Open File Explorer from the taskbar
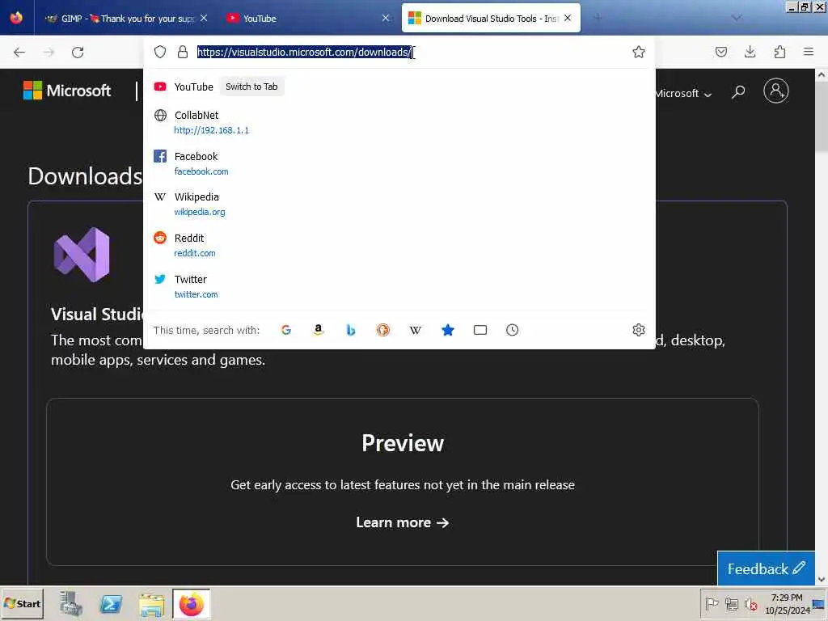This screenshot has height=621, width=828. 151,604
